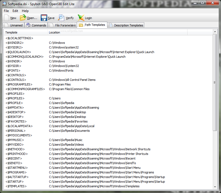Sort by the Location column header
This screenshot has width=221, height=193.
(x=117, y=32)
